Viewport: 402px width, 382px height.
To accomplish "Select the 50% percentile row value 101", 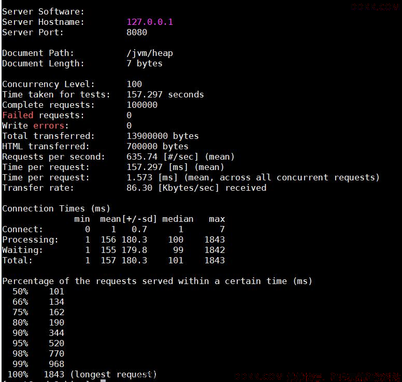I will pos(56,291).
